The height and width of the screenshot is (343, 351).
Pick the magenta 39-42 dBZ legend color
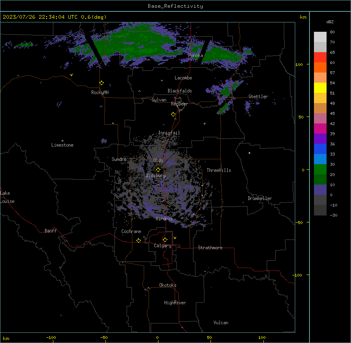coord(320,129)
